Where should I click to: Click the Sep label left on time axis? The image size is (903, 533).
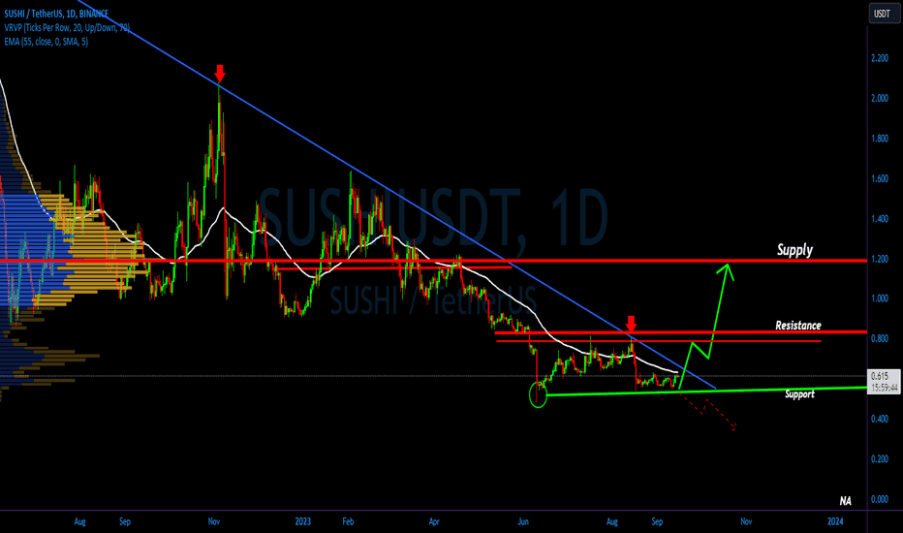click(x=125, y=521)
